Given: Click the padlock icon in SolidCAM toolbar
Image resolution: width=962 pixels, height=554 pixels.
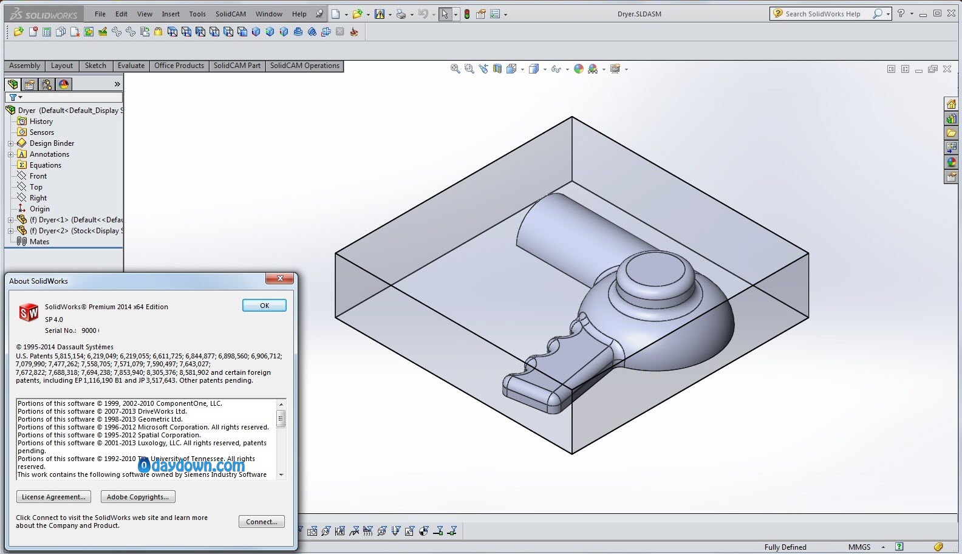Looking at the screenshot, I should point(158,32).
